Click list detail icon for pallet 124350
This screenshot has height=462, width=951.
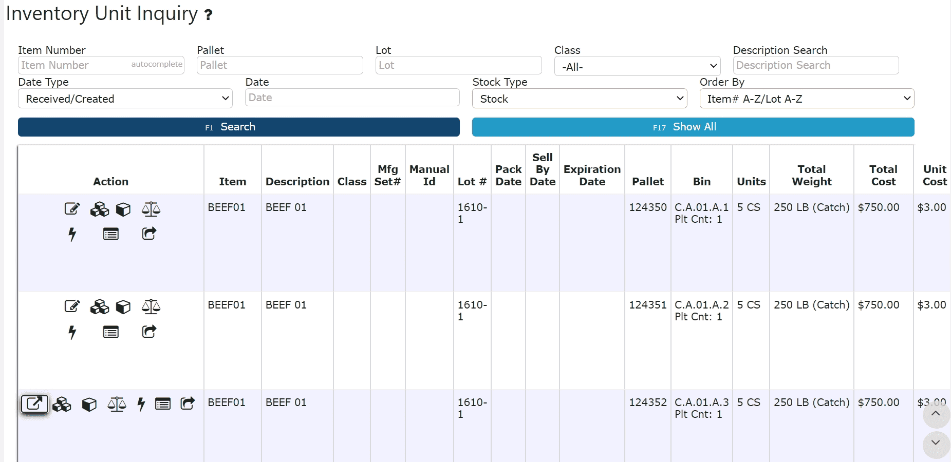click(x=111, y=234)
